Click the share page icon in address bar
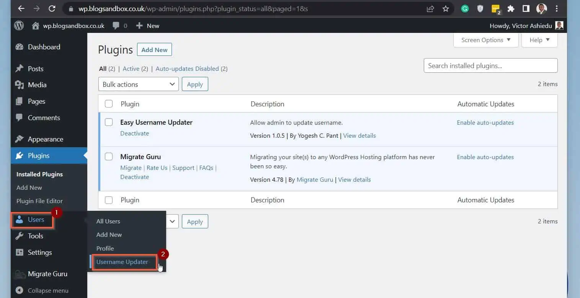 click(x=430, y=8)
